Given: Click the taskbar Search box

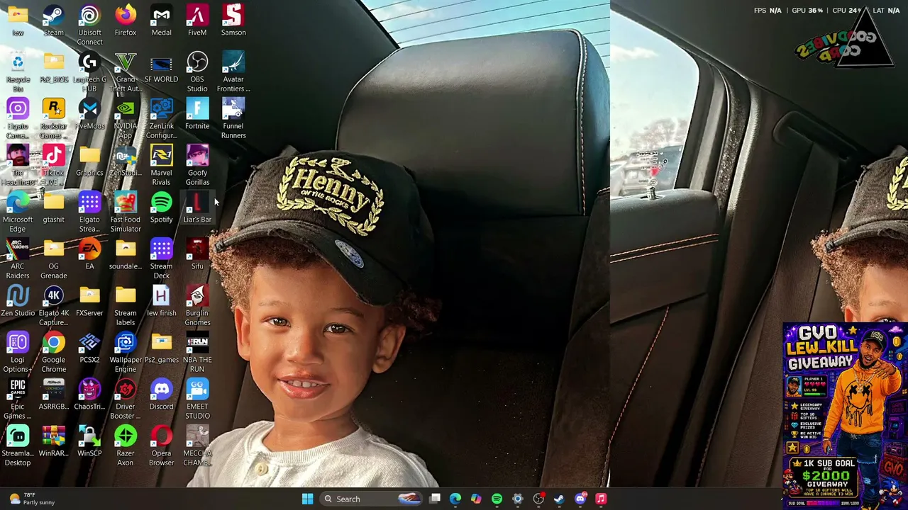Looking at the screenshot, I should [371, 499].
